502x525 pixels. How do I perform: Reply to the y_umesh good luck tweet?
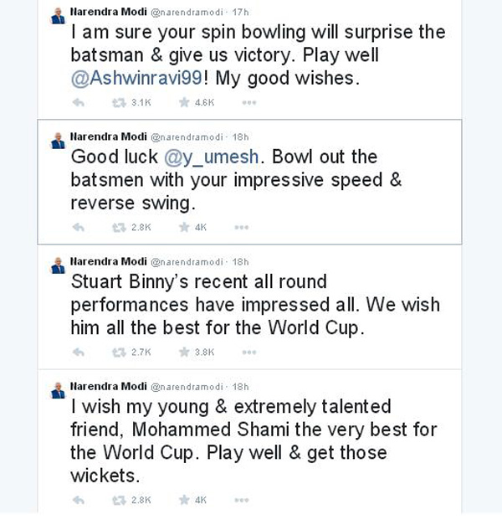point(79,227)
